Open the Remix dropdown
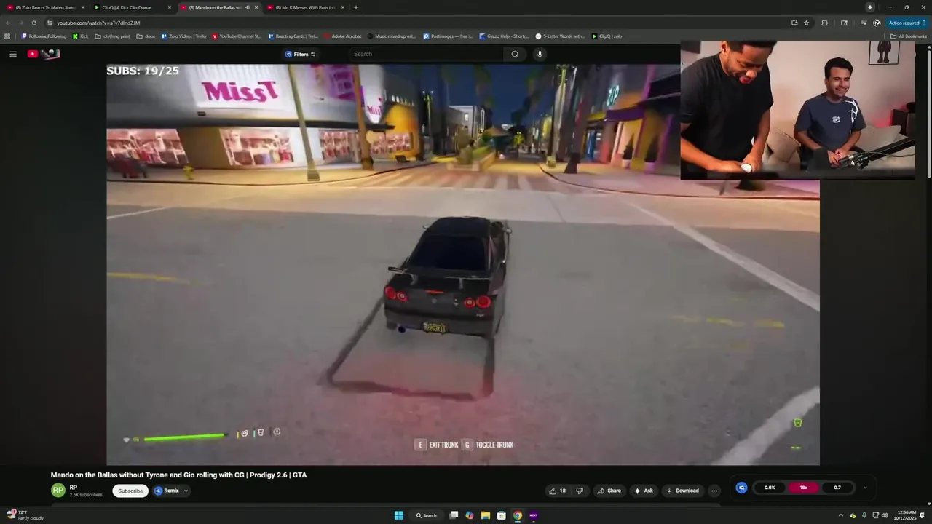The image size is (932, 524). pos(172,491)
